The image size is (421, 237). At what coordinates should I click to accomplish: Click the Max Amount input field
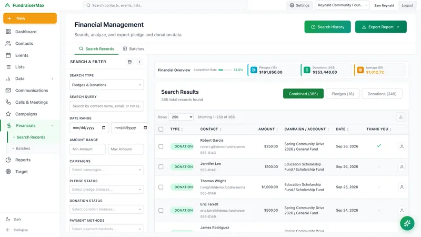tap(126, 149)
